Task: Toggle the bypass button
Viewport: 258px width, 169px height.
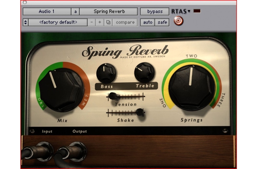Action: coord(155,12)
